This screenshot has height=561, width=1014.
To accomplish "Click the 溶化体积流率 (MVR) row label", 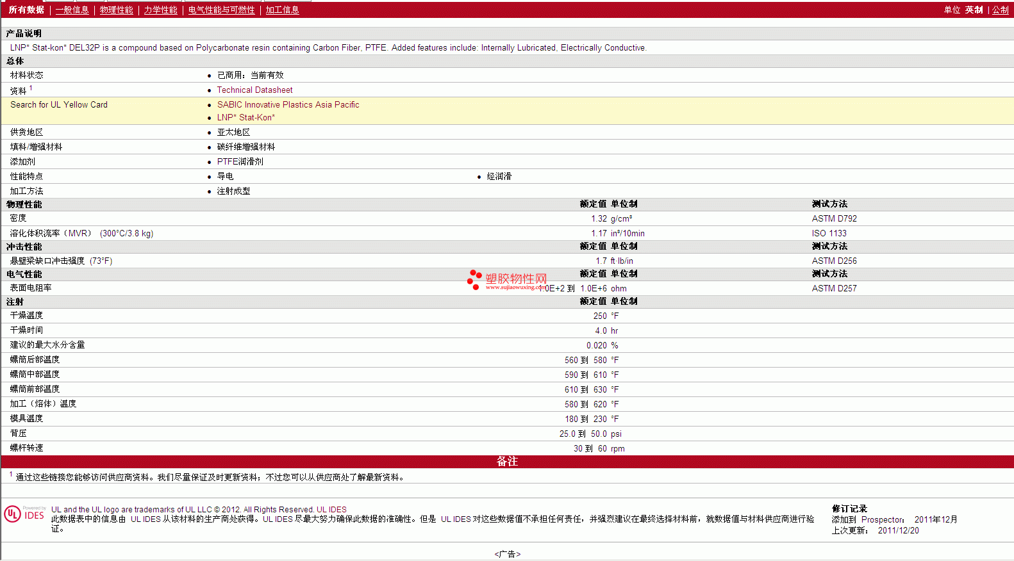I will coord(81,234).
